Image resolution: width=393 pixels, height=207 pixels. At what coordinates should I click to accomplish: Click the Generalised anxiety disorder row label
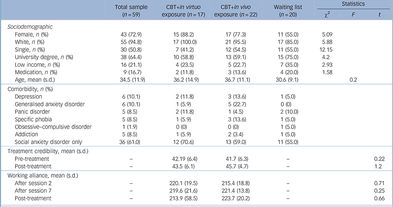coord(49,104)
